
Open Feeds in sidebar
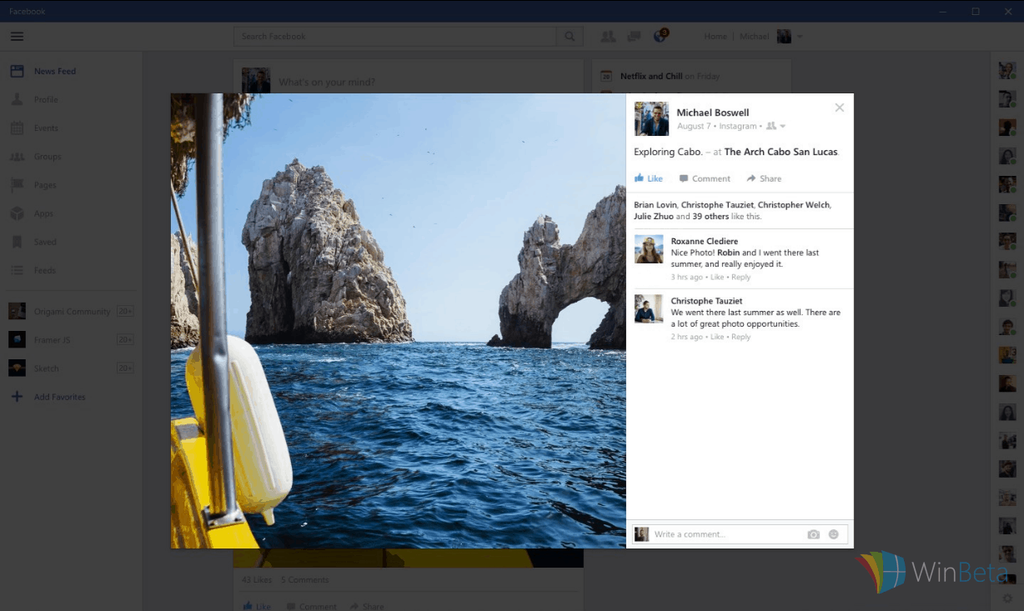tap(45, 270)
